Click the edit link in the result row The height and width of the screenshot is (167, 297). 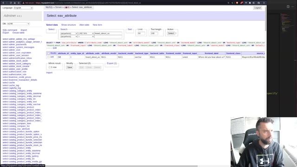pos(52,57)
